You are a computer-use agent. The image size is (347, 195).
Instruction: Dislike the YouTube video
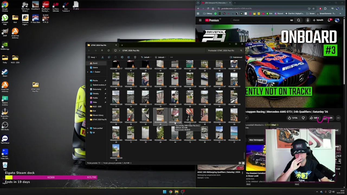coord(303,118)
